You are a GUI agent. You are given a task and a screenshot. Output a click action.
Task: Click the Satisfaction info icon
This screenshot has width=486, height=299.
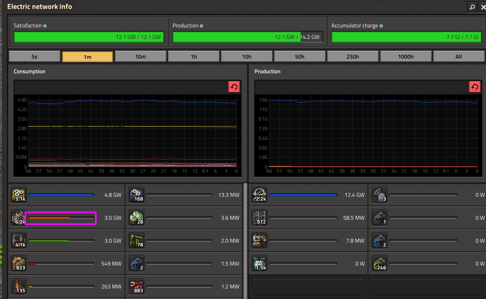pyautogui.click(x=45, y=26)
